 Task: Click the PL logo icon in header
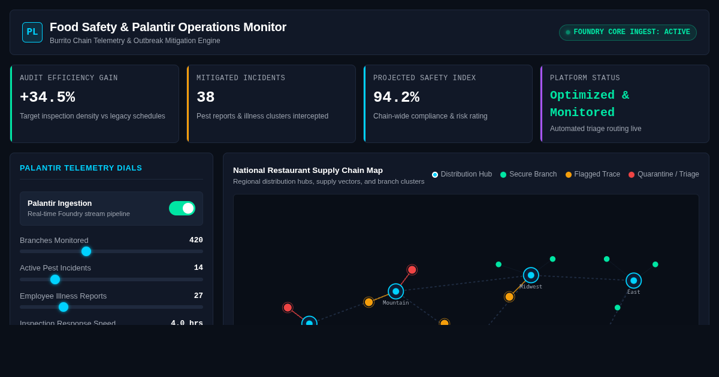pos(32,32)
